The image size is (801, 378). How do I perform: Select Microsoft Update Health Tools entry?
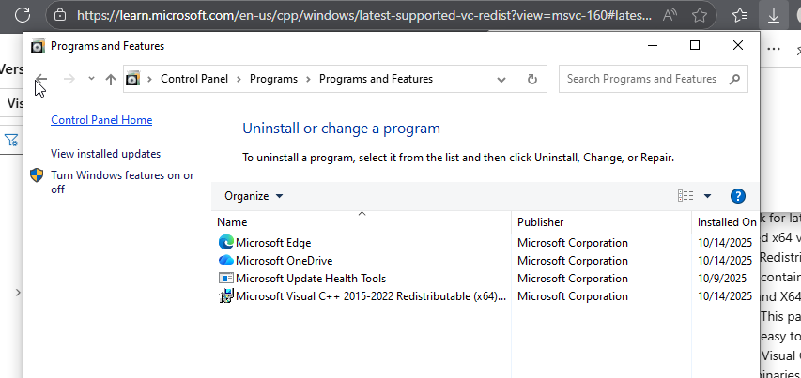(310, 279)
